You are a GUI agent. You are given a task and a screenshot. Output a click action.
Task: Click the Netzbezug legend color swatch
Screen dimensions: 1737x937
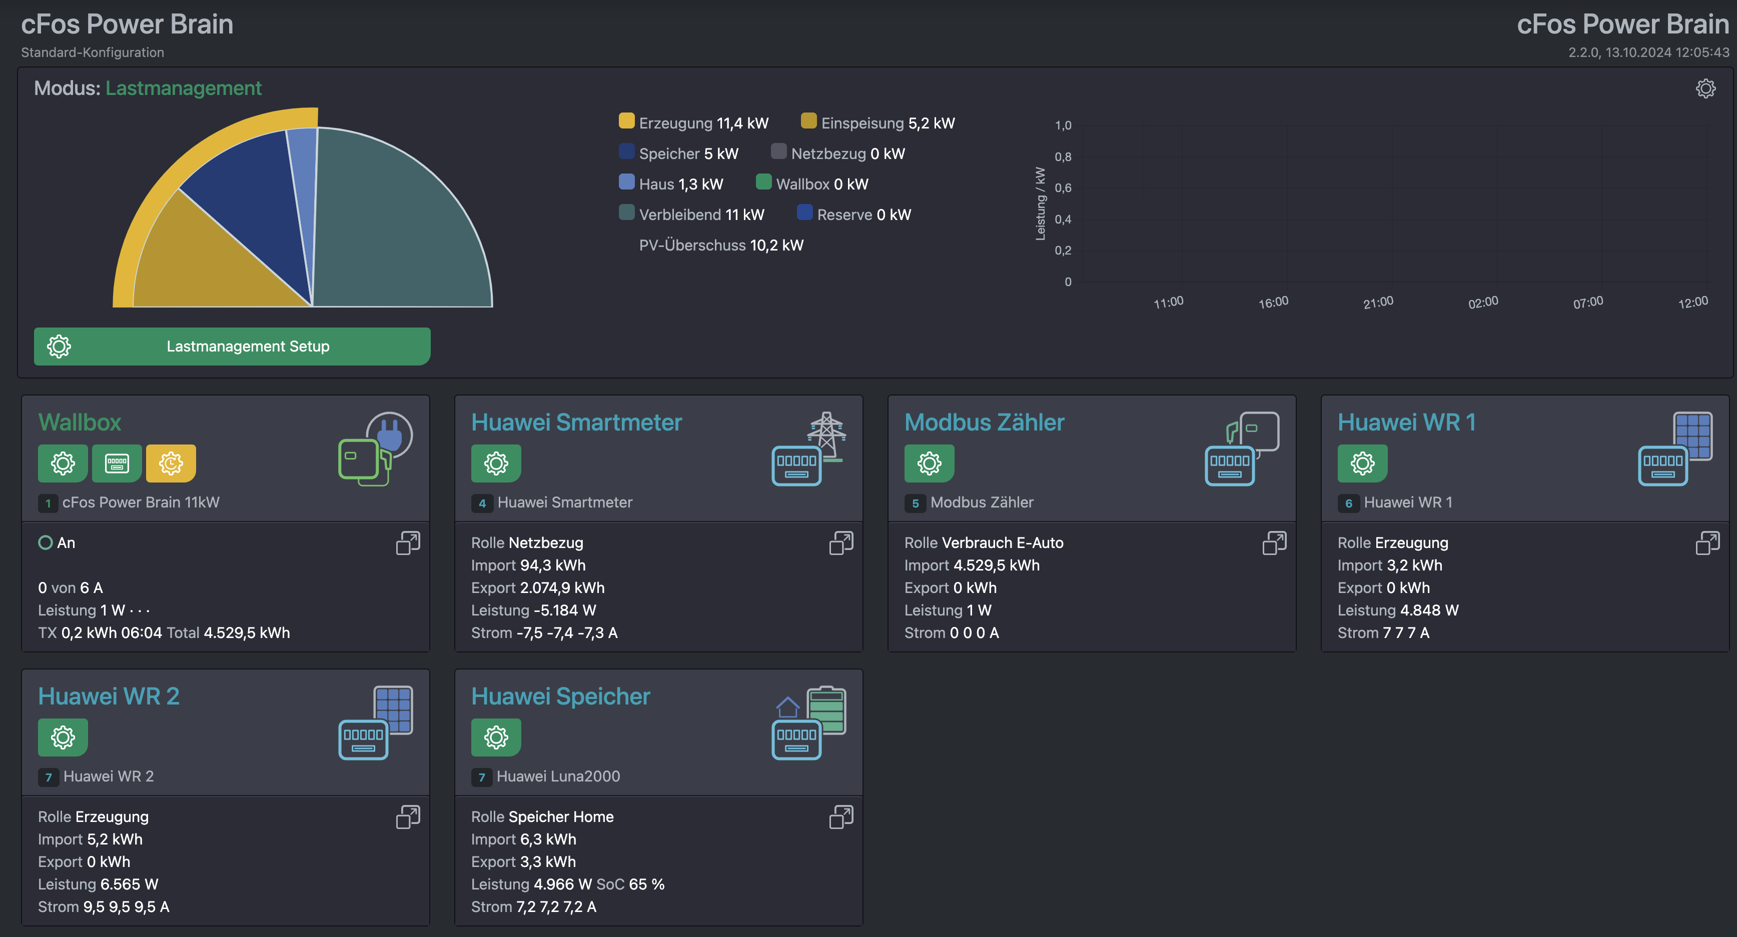tap(779, 151)
